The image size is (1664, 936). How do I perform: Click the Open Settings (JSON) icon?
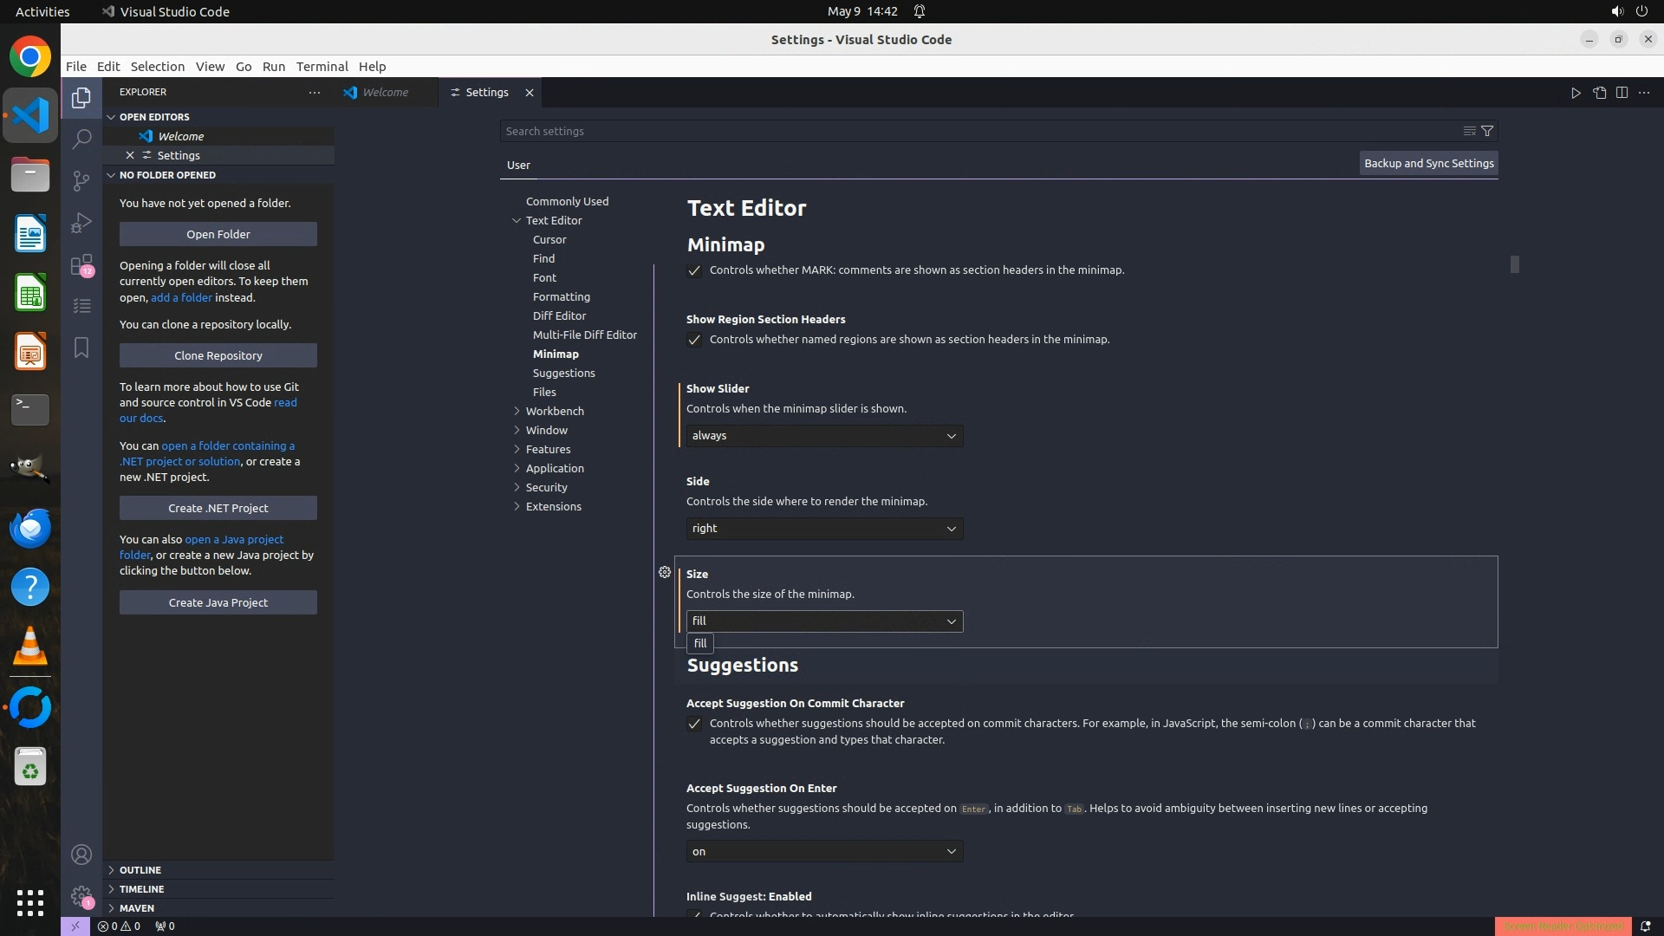pyautogui.click(x=1599, y=93)
